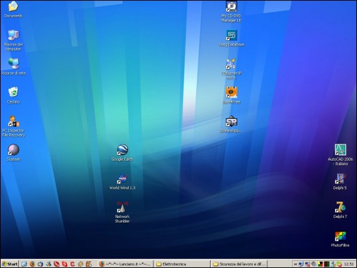
Task: Select the AutoCAD 2006 Italiano shortcut
Action: (x=340, y=155)
